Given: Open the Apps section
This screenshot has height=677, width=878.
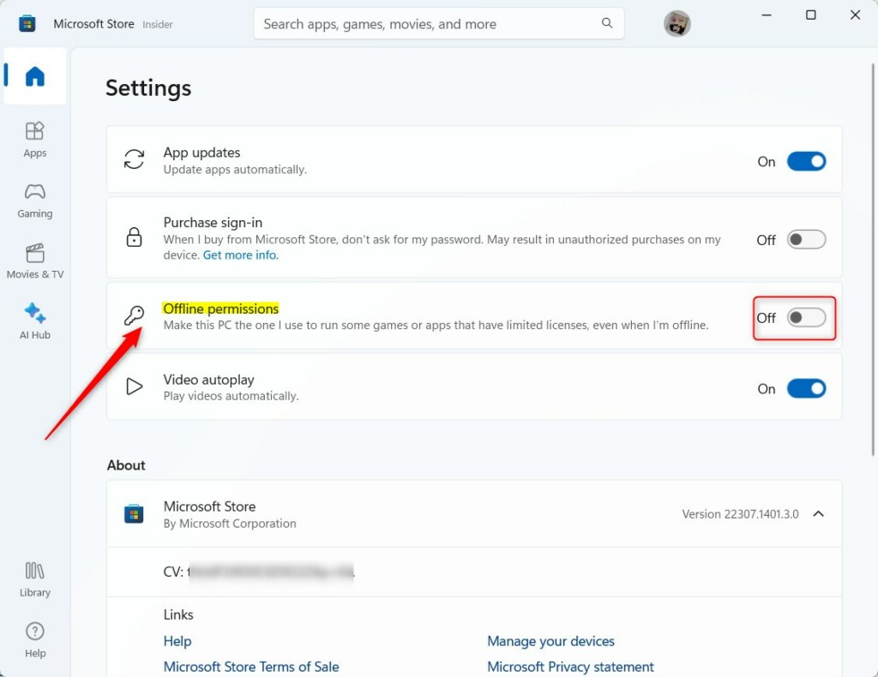Looking at the screenshot, I should tap(34, 140).
